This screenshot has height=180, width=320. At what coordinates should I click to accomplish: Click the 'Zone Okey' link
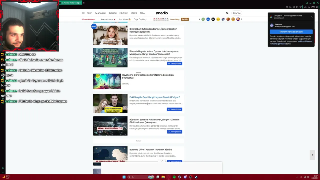(x=175, y=19)
